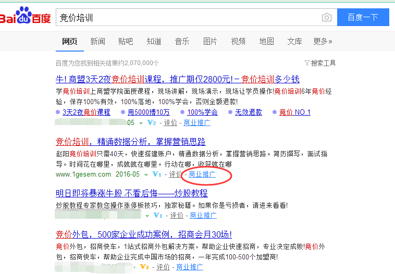Click 评价 next to the V3 badge
The image size is (395, 274).
[x=163, y=267]
